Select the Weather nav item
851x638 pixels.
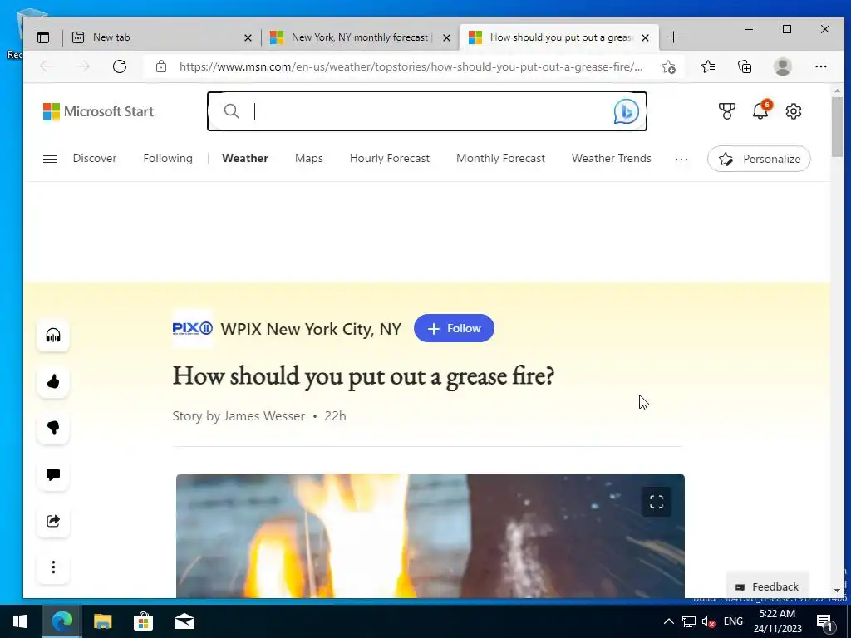pos(245,159)
